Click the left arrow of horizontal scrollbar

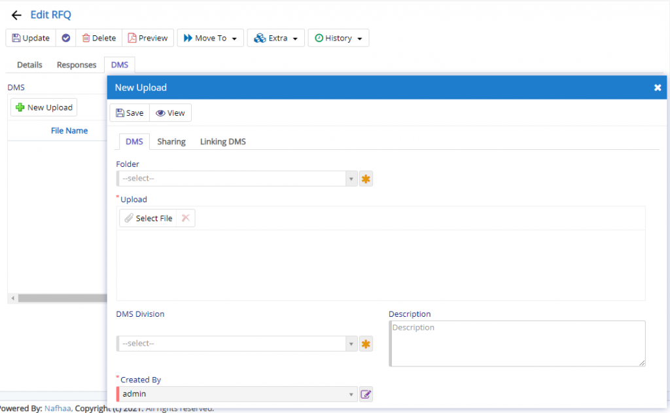click(x=13, y=298)
